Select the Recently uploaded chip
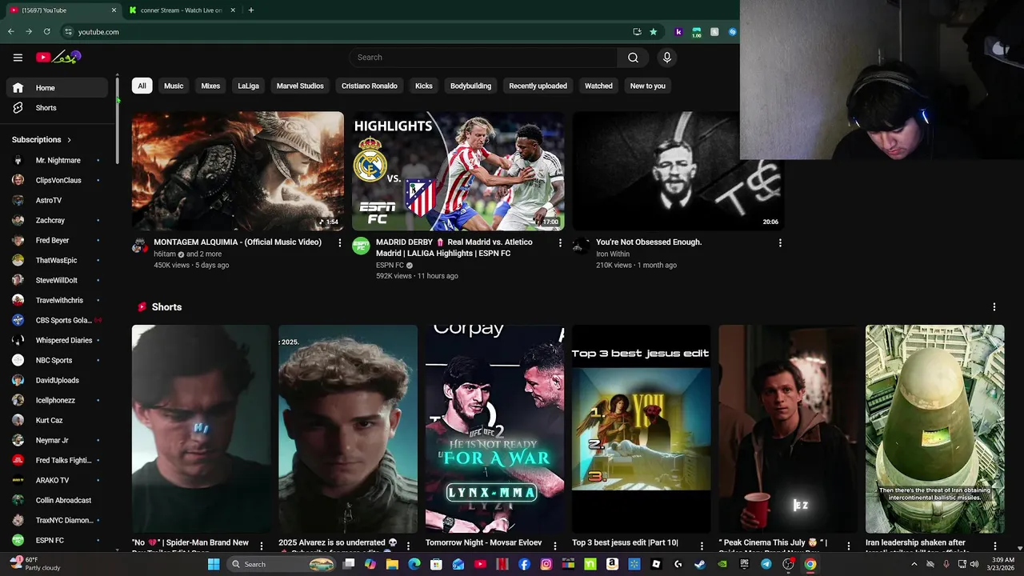1024x576 pixels. (538, 86)
